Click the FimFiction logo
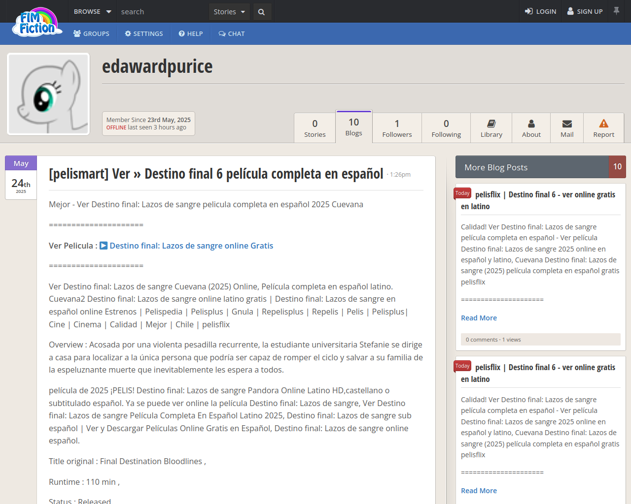 [37, 23]
